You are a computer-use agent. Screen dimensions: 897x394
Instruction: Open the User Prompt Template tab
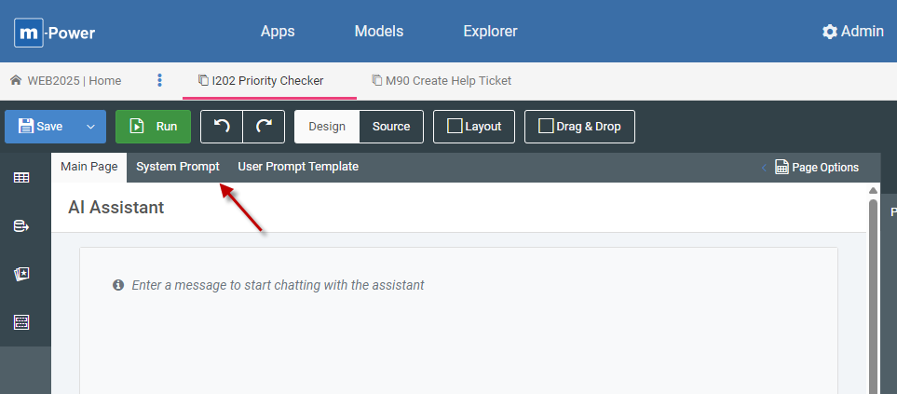(298, 167)
